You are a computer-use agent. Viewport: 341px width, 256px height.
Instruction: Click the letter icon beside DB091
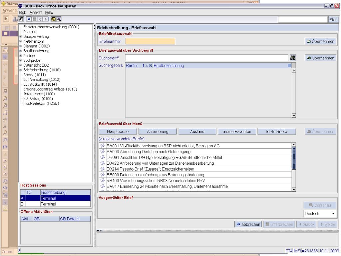[103, 157]
